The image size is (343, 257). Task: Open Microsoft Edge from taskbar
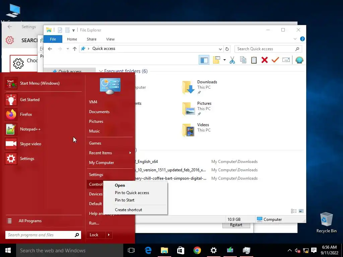(148, 250)
